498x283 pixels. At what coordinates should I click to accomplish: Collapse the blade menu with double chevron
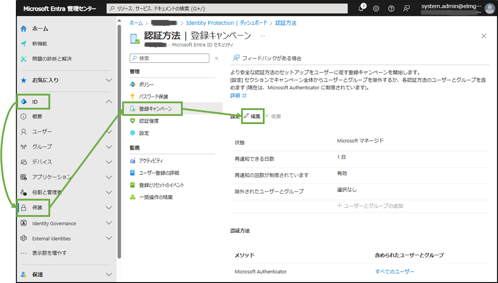click(x=217, y=58)
